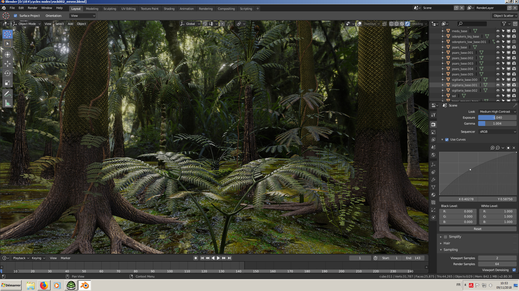Play the animation forward
Viewport: 519px width, 291px height.
pyautogui.click(x=218, y=258)
